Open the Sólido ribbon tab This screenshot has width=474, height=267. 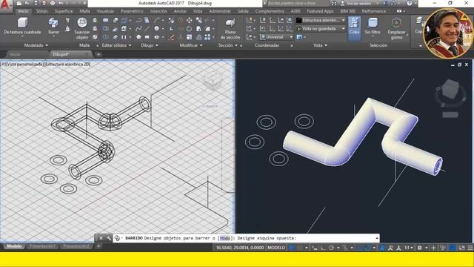pyautogui.click(x=42, y=11)
